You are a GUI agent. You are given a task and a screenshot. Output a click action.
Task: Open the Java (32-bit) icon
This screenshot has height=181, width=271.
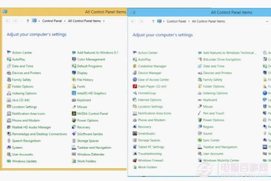tap(9, 100)
